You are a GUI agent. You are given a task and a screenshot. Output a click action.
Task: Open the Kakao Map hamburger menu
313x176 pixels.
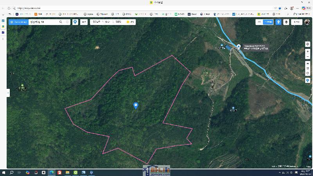click(12, 22)
